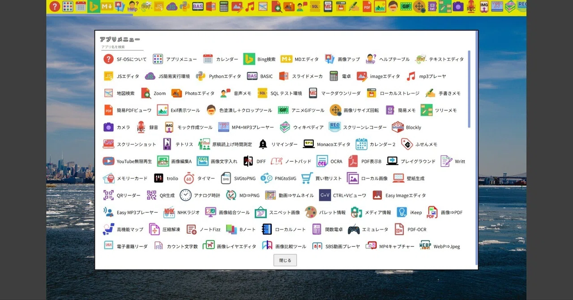Image resolution: width=573 pixels, height=300 pixels.
Task: Open 地図検索 app
Action: click(119, 93)
